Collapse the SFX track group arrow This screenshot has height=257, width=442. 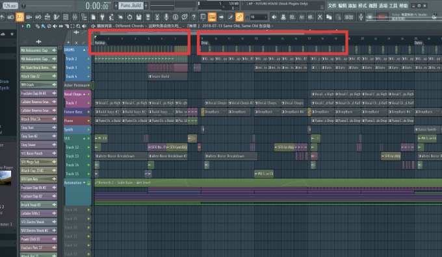click(x=84, y=138)
